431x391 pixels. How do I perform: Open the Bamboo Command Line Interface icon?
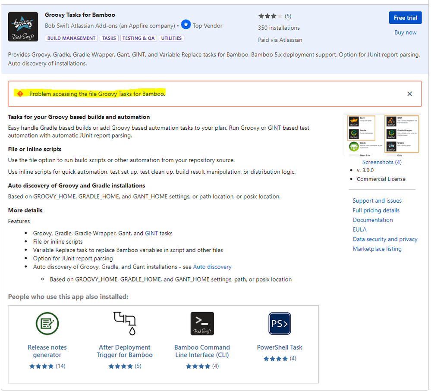(x=202, y=323)
